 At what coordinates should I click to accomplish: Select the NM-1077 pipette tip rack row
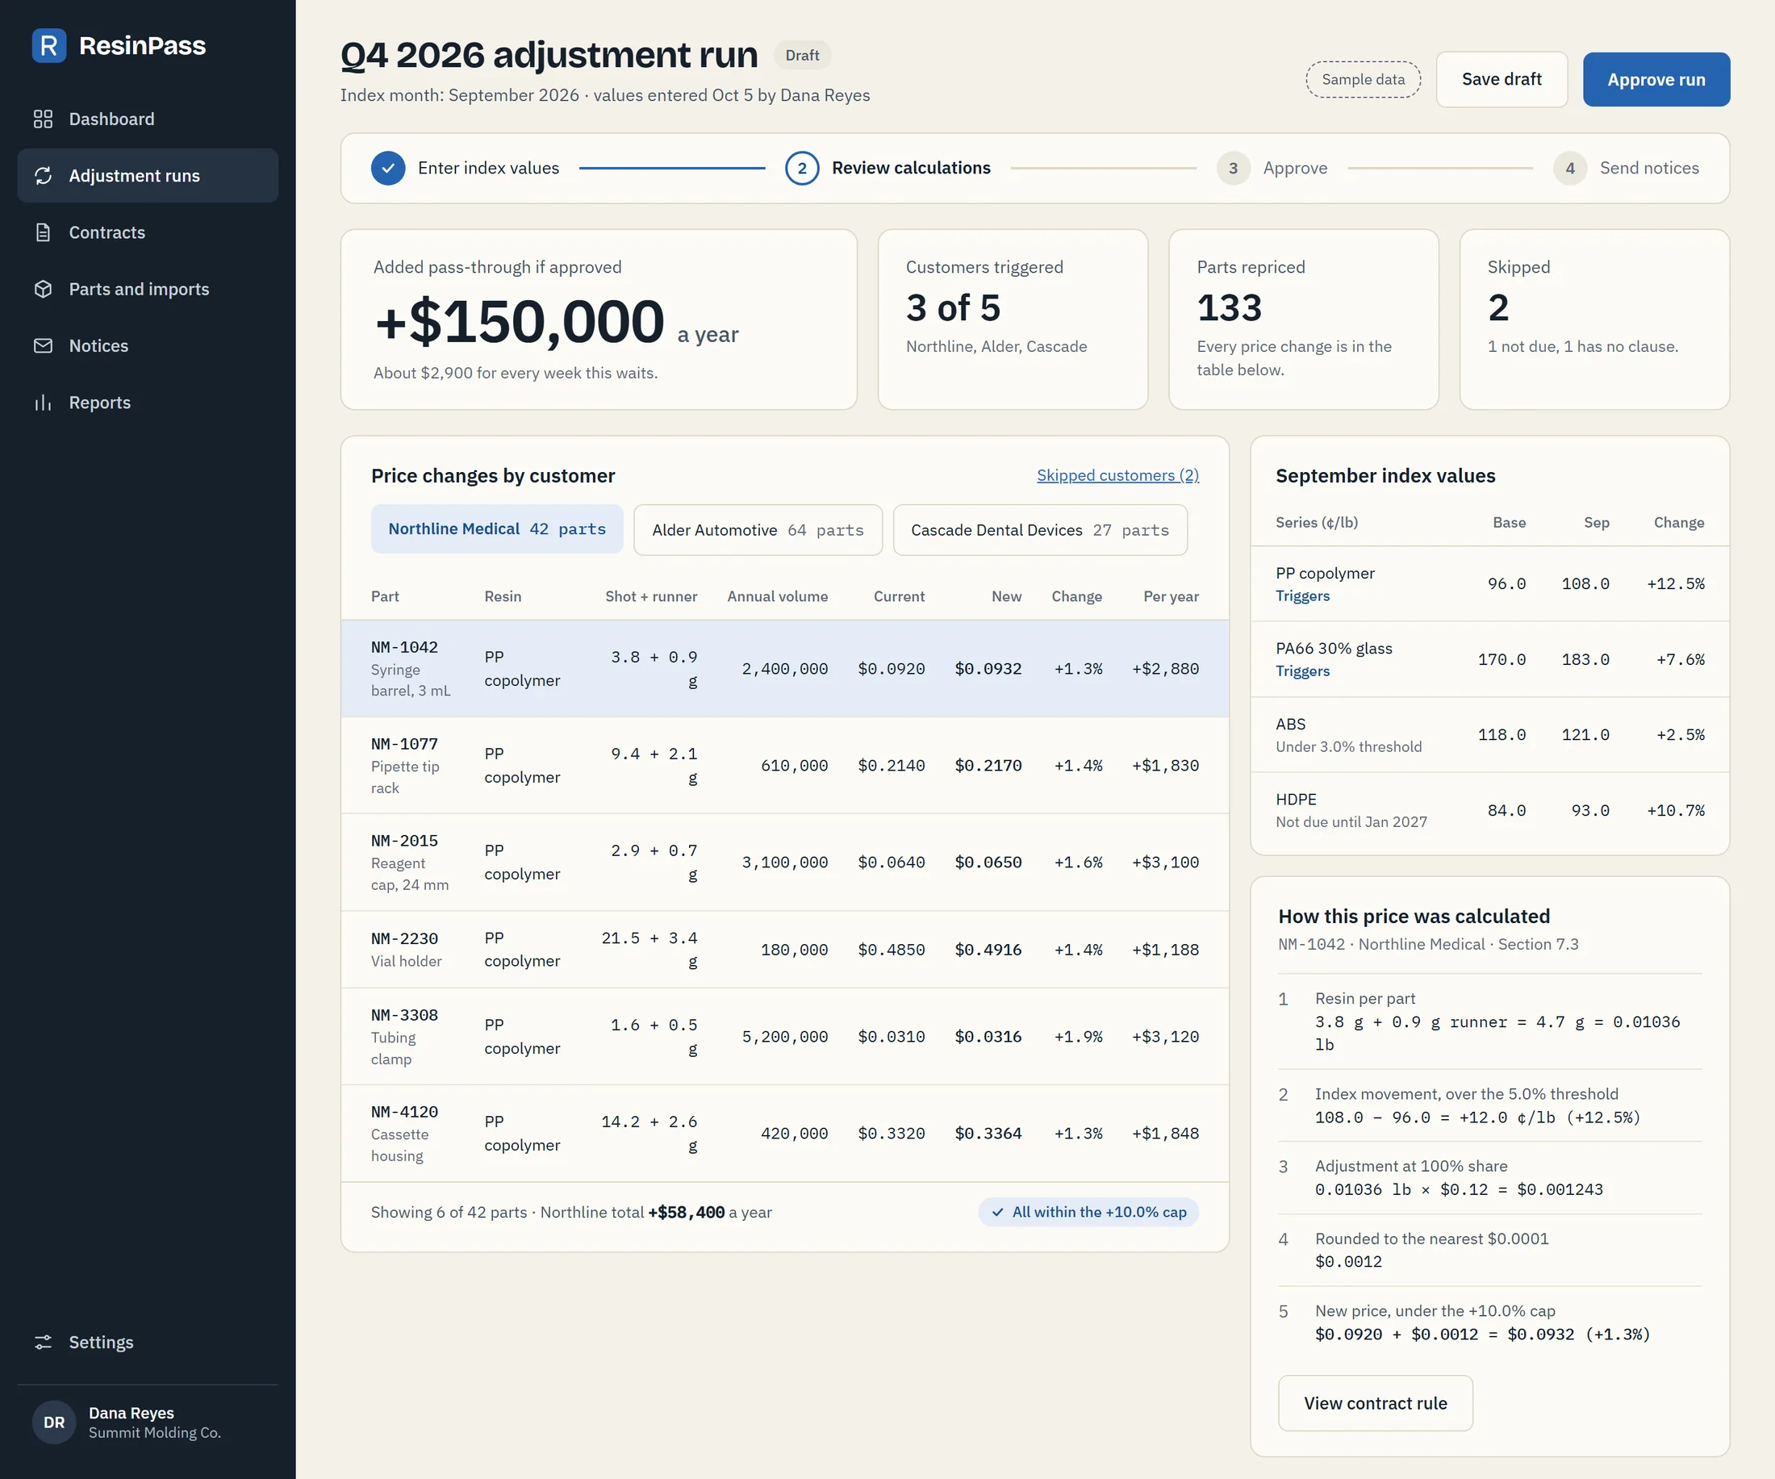point(784,766)
